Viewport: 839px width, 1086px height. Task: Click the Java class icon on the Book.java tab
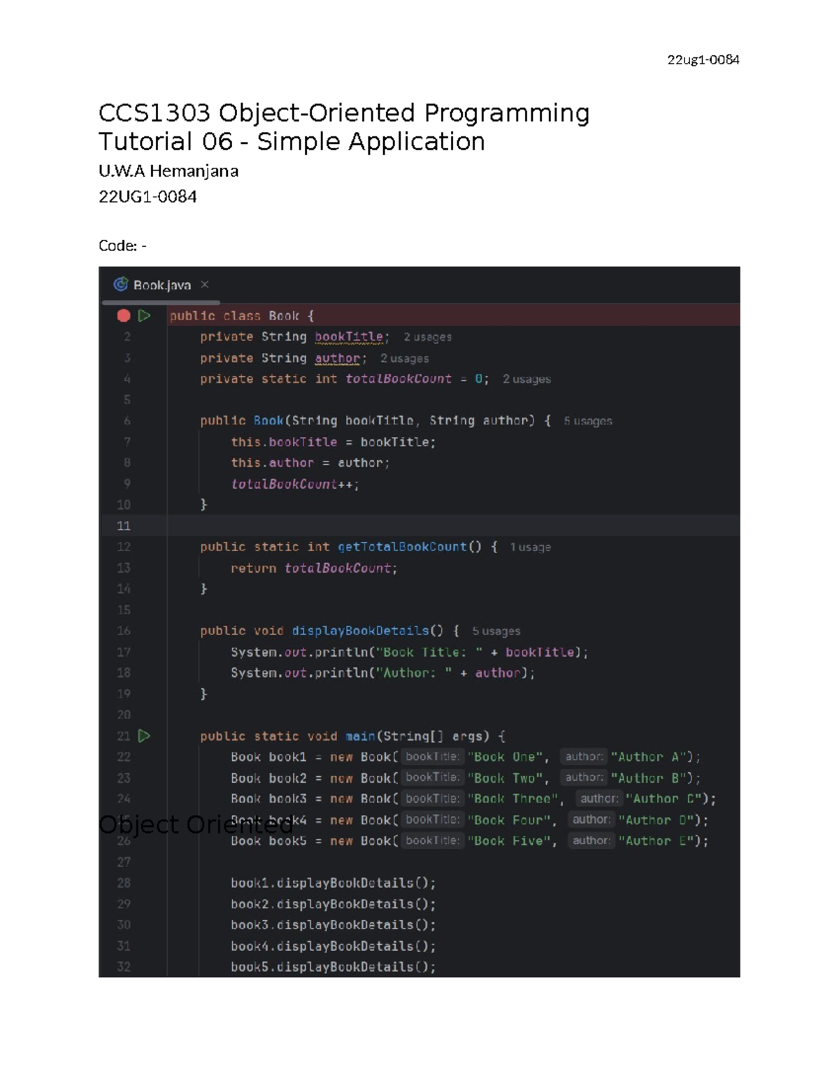coord(120,285)
